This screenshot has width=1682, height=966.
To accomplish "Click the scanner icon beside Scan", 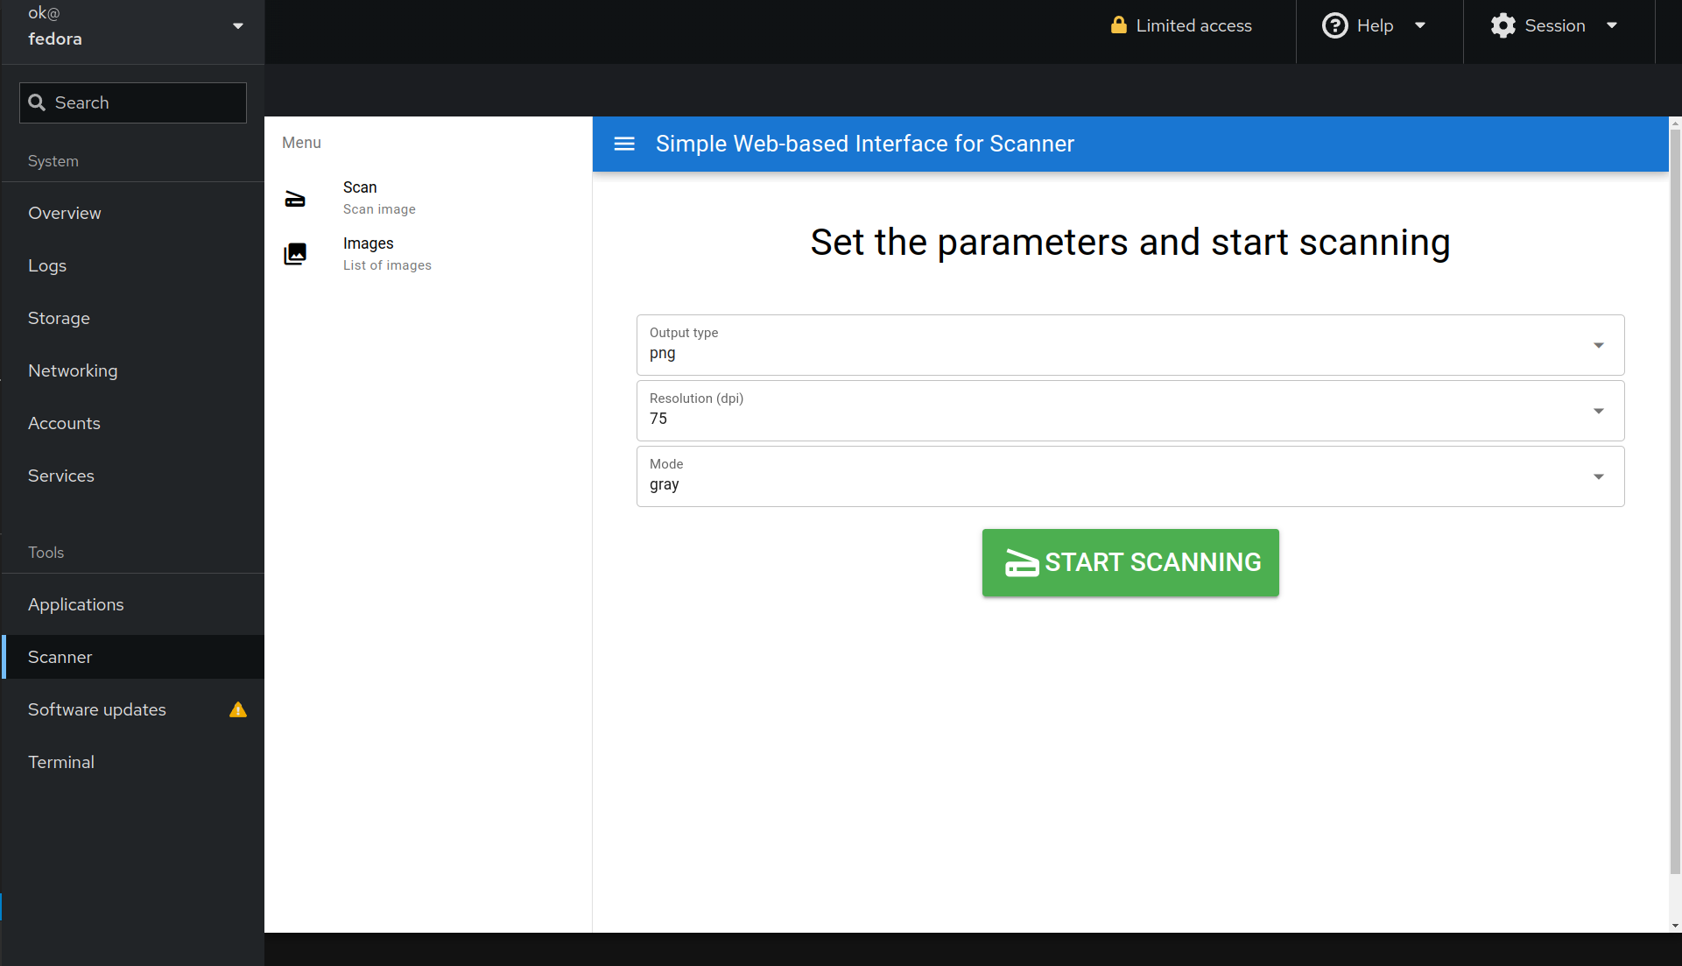I will pyautogui.click(x=295, y=199).
